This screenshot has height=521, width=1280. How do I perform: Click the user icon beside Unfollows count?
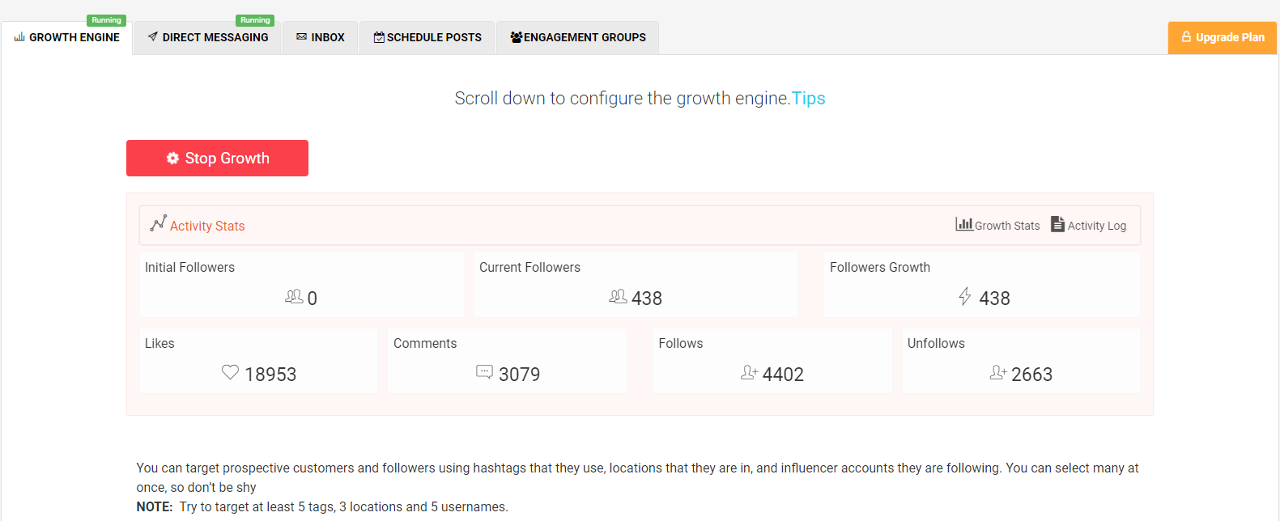(997, 372)
